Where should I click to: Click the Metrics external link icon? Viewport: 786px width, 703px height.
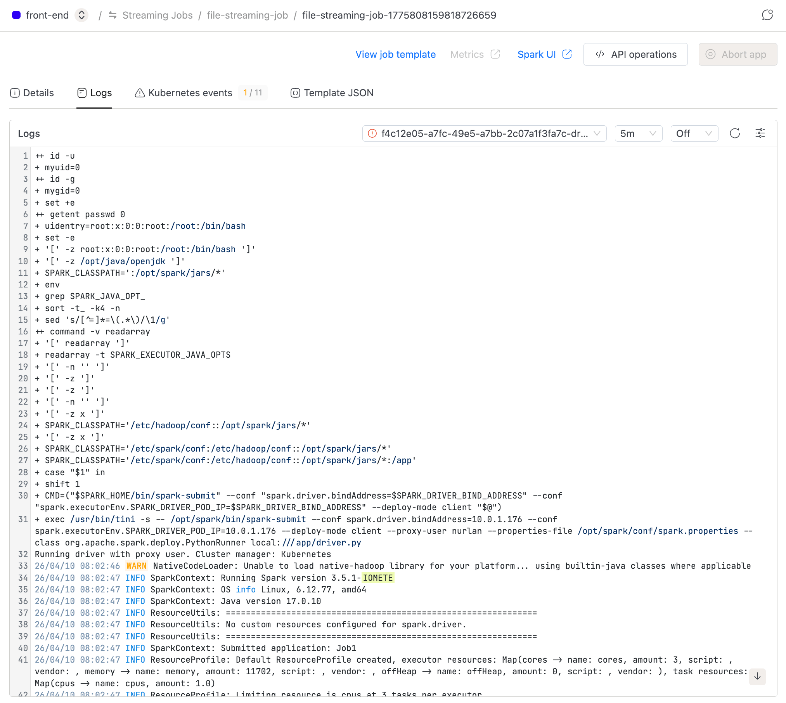click(x=495, y=54)
